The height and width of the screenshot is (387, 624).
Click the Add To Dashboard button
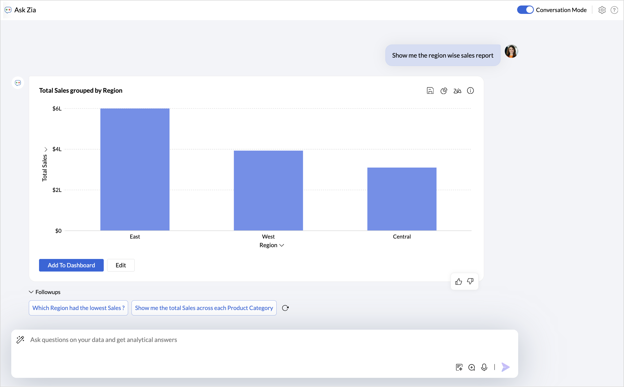71,265
